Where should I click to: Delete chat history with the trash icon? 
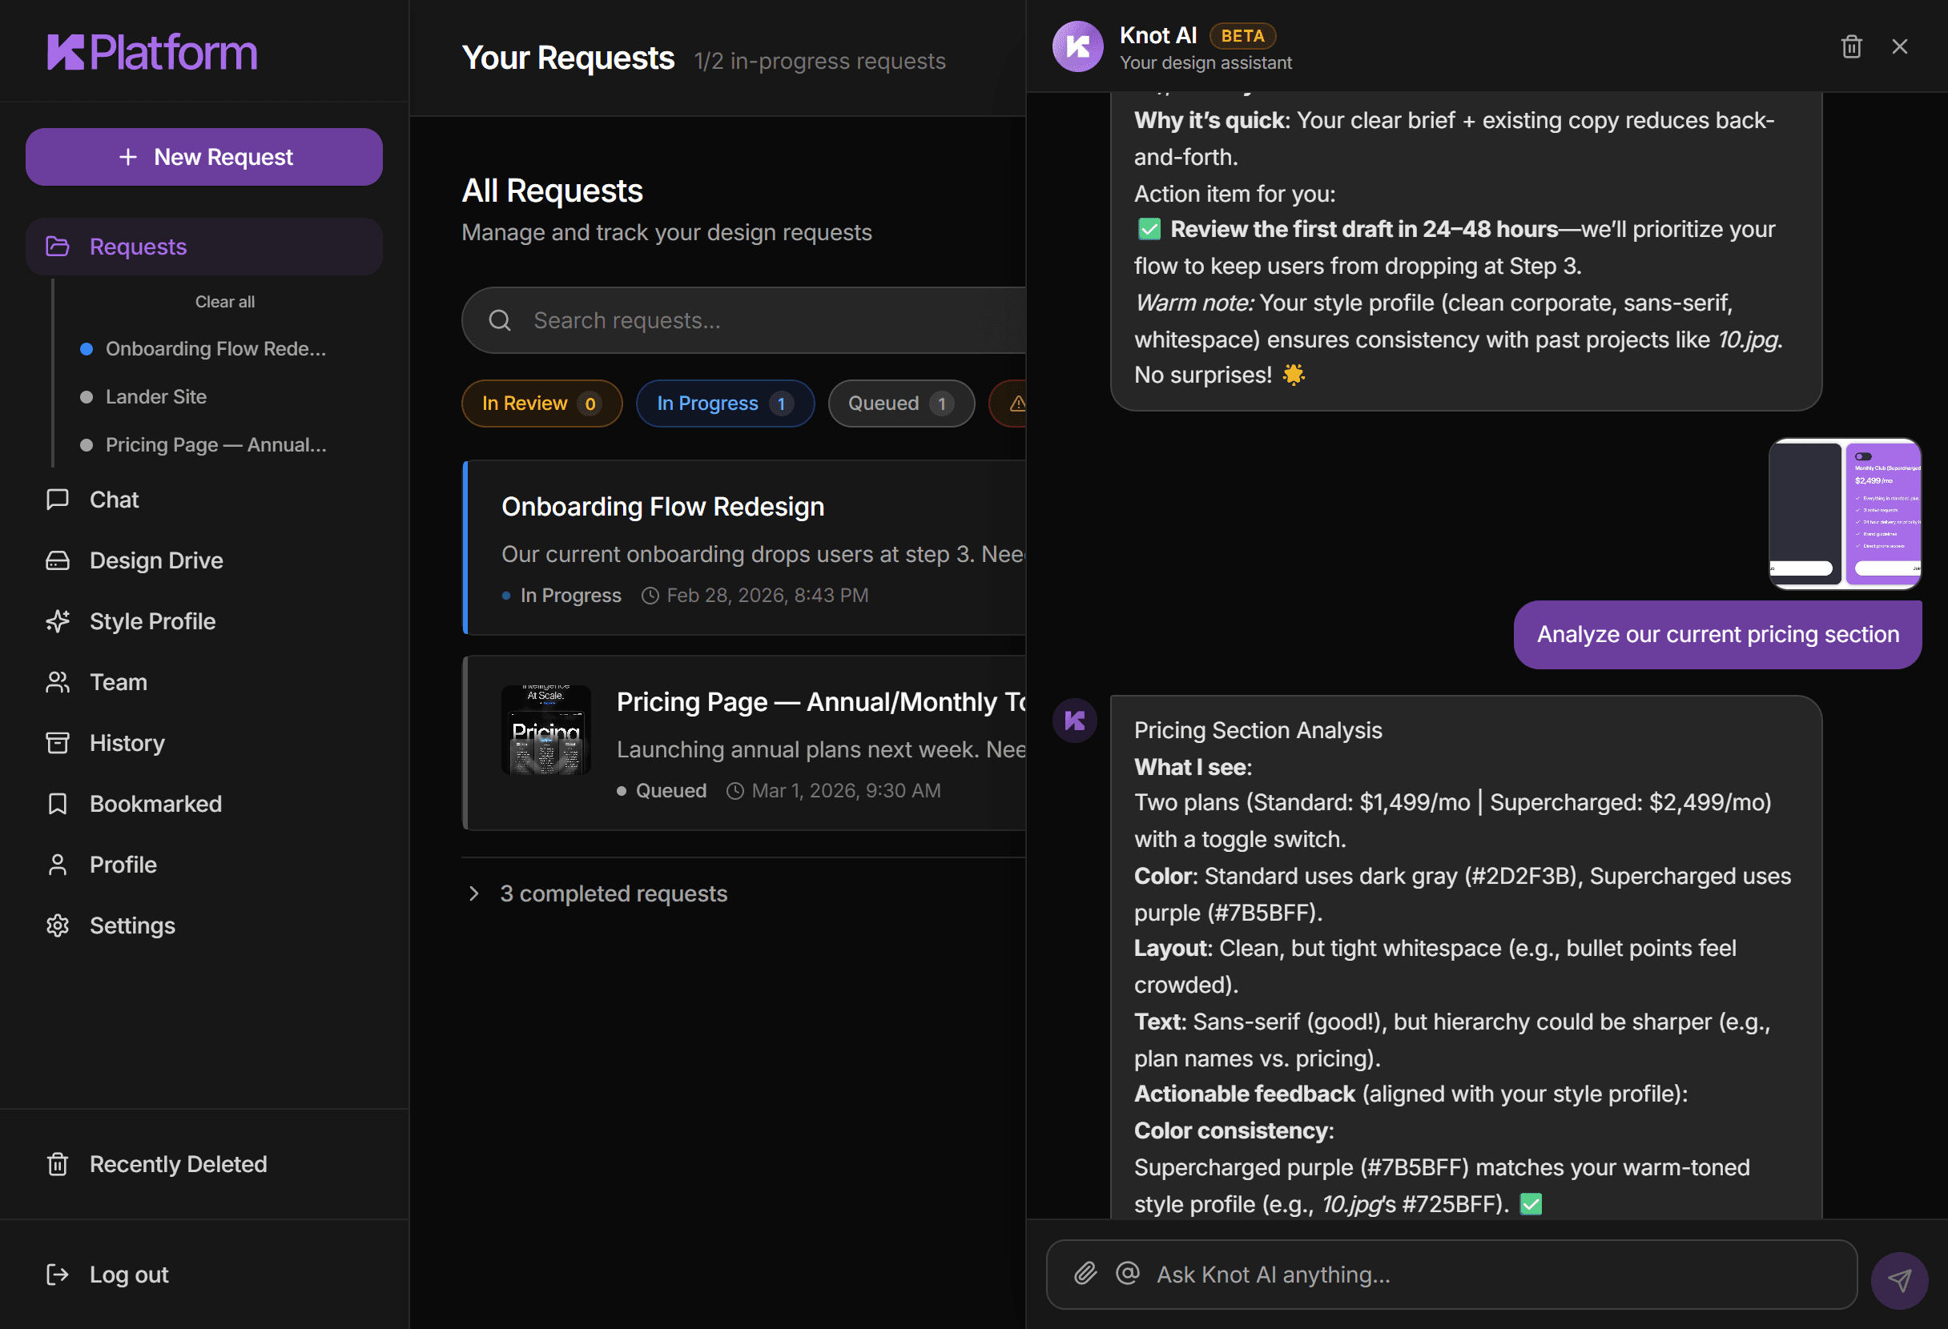click(x=1852, y=46)
